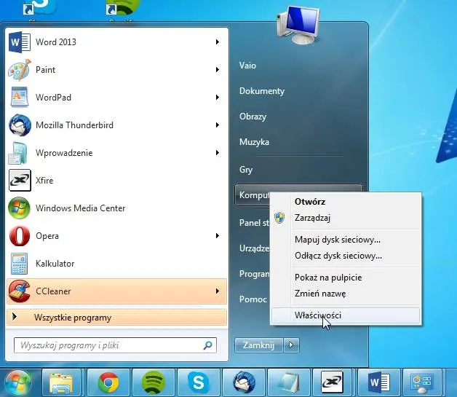Open Word 2013 from Start menu list
This screenshot has width=457, height=397.
(x=55, y=42)
